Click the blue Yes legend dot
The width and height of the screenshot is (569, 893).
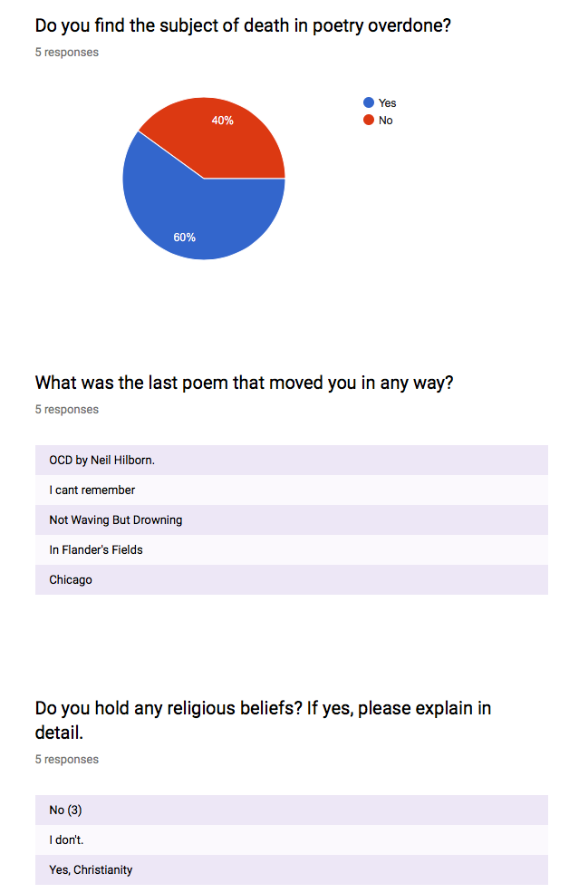pyautogui.click(x=369, y=103)
